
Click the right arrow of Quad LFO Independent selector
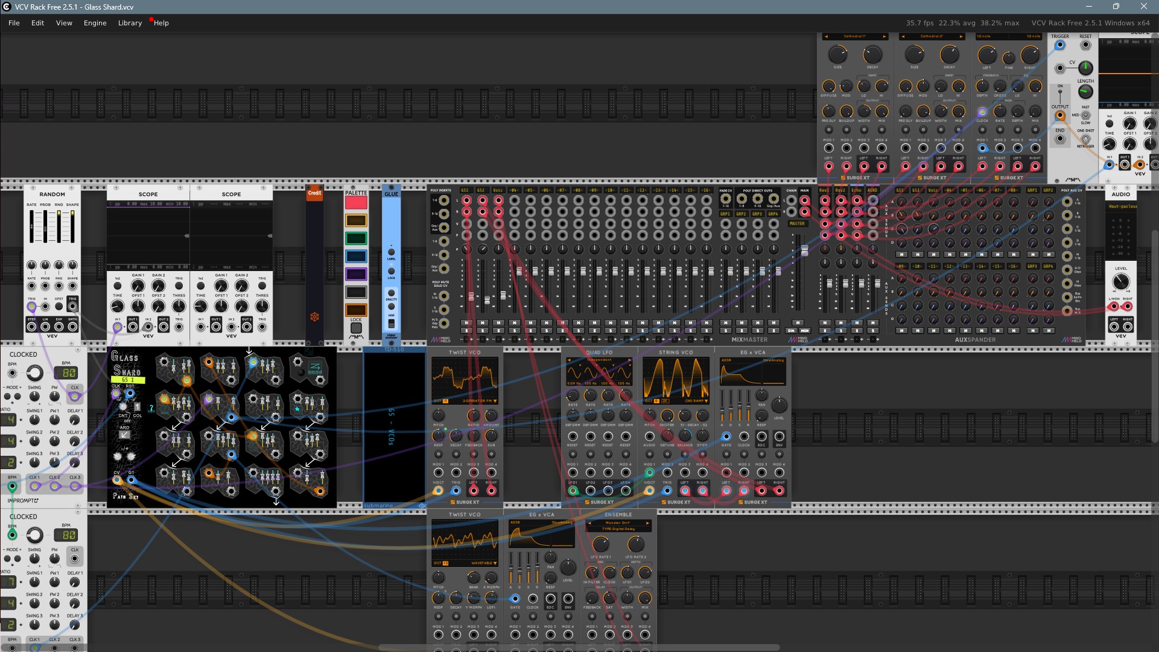[x=630, y=360]
